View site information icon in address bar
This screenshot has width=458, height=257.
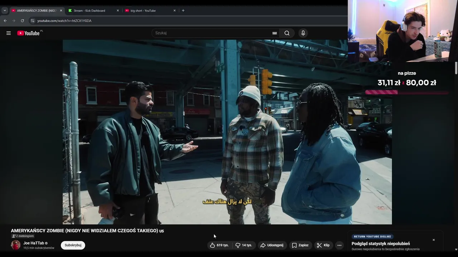click(x=33, y=21)
